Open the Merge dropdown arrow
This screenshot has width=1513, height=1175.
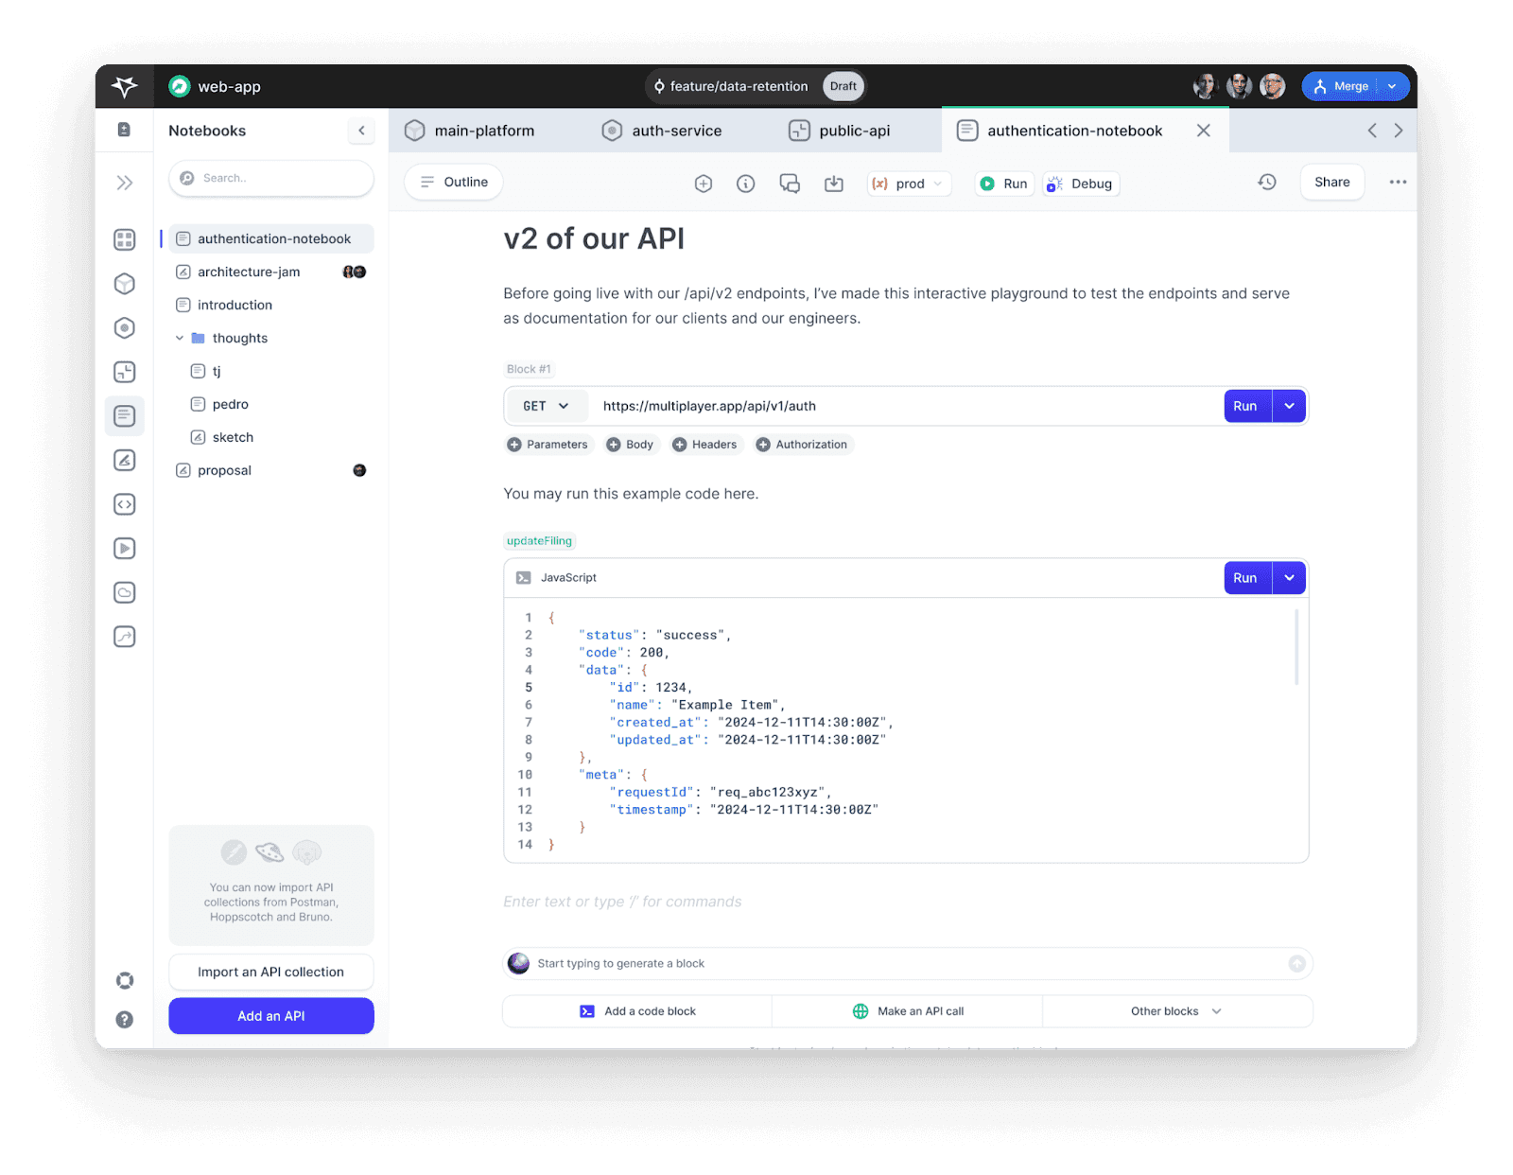(1392, 86)
